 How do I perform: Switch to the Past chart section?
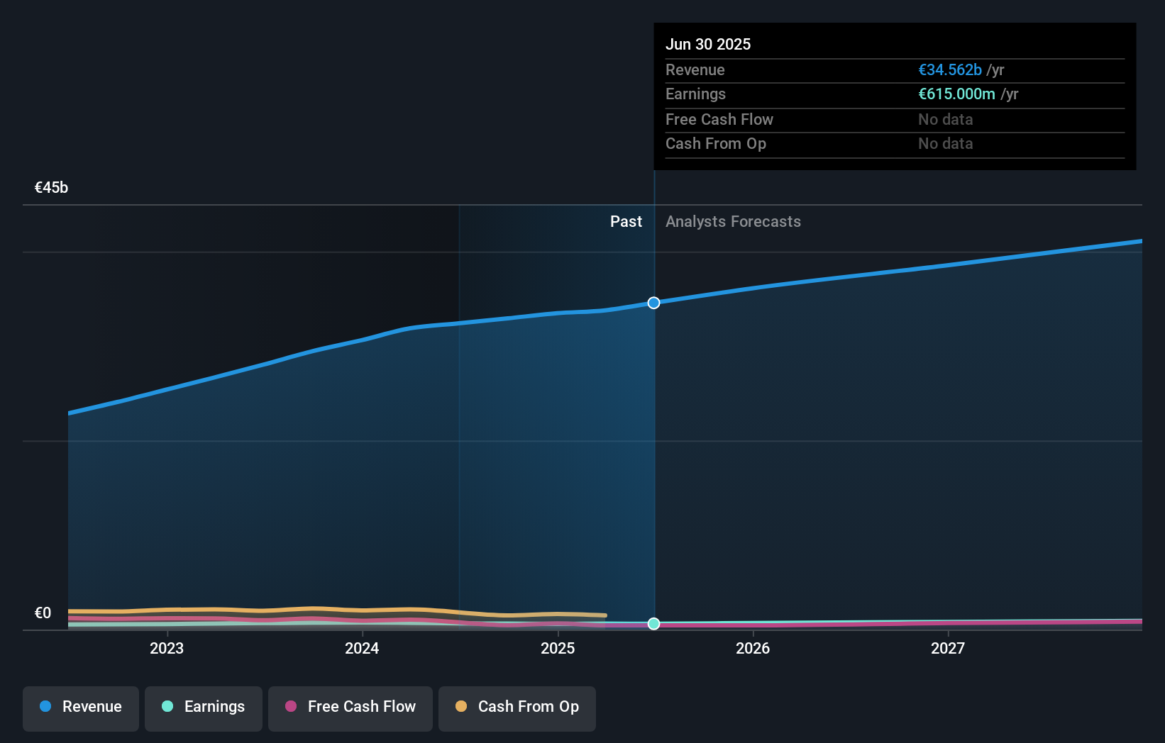[626, 221]
